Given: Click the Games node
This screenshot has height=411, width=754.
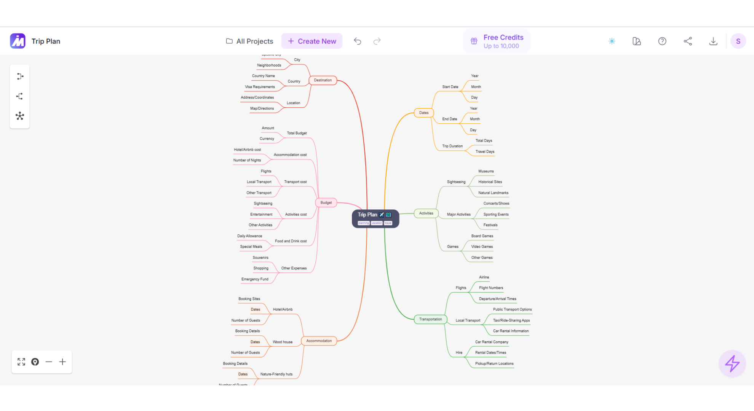Looking at the screenshot, I should [x=453, y=247].
